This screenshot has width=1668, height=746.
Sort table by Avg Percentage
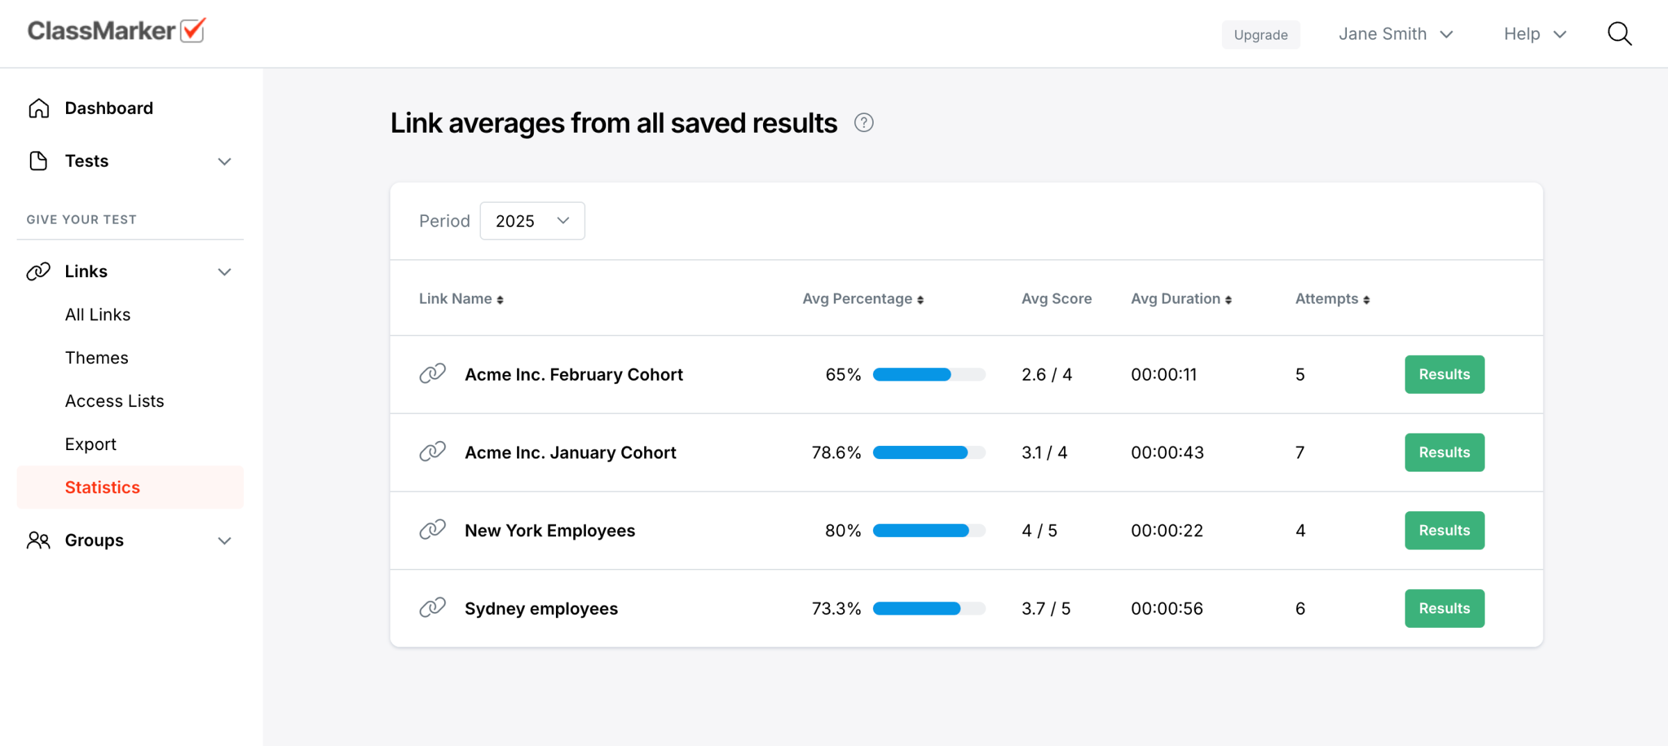[862, 299]
